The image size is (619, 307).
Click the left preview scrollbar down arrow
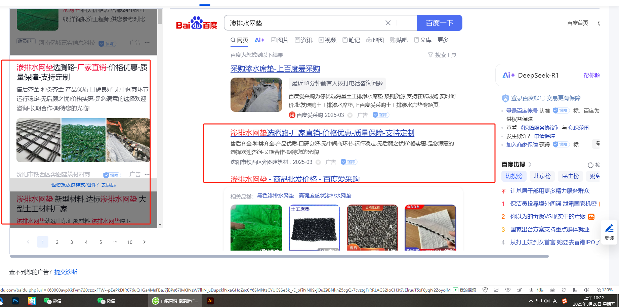click(160, 225)
